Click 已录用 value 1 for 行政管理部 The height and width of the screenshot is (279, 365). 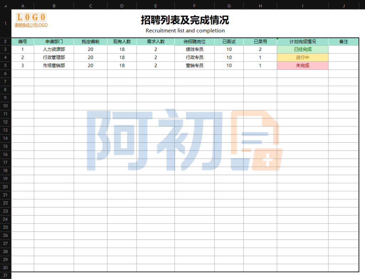(260, 58)
